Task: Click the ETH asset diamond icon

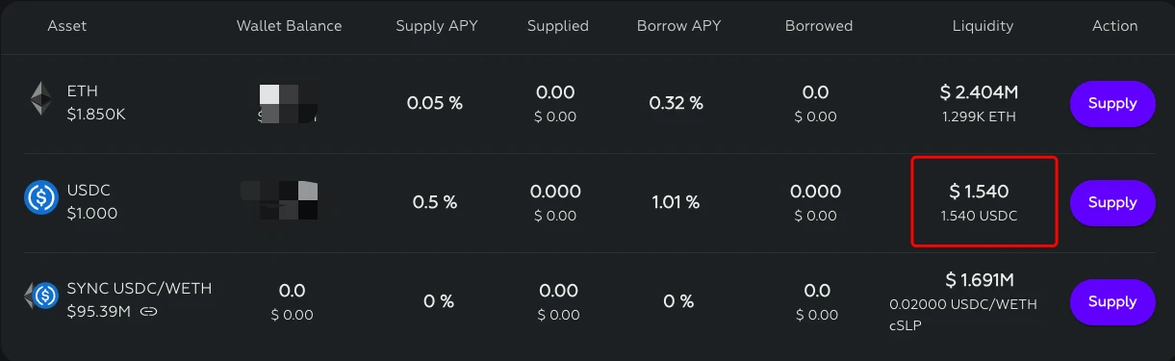Action: coord(40,98)
